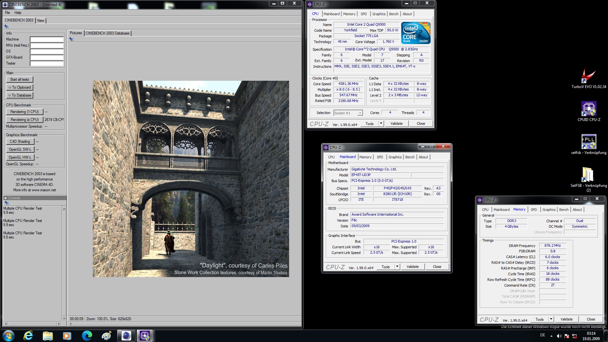
Task: Click Validate in CPU-Z CPU window
Action: [x=396, y=123]
